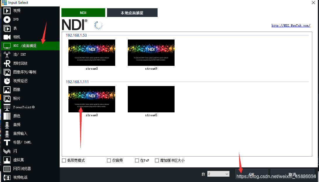Choose the Video Call (视频电话) icon

point(7,178)
